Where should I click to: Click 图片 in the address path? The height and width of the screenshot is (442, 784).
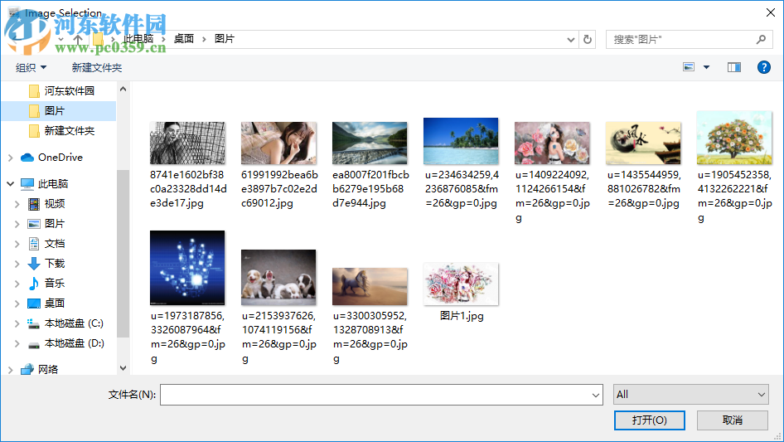pyautogui.click(x=225, y=39)
